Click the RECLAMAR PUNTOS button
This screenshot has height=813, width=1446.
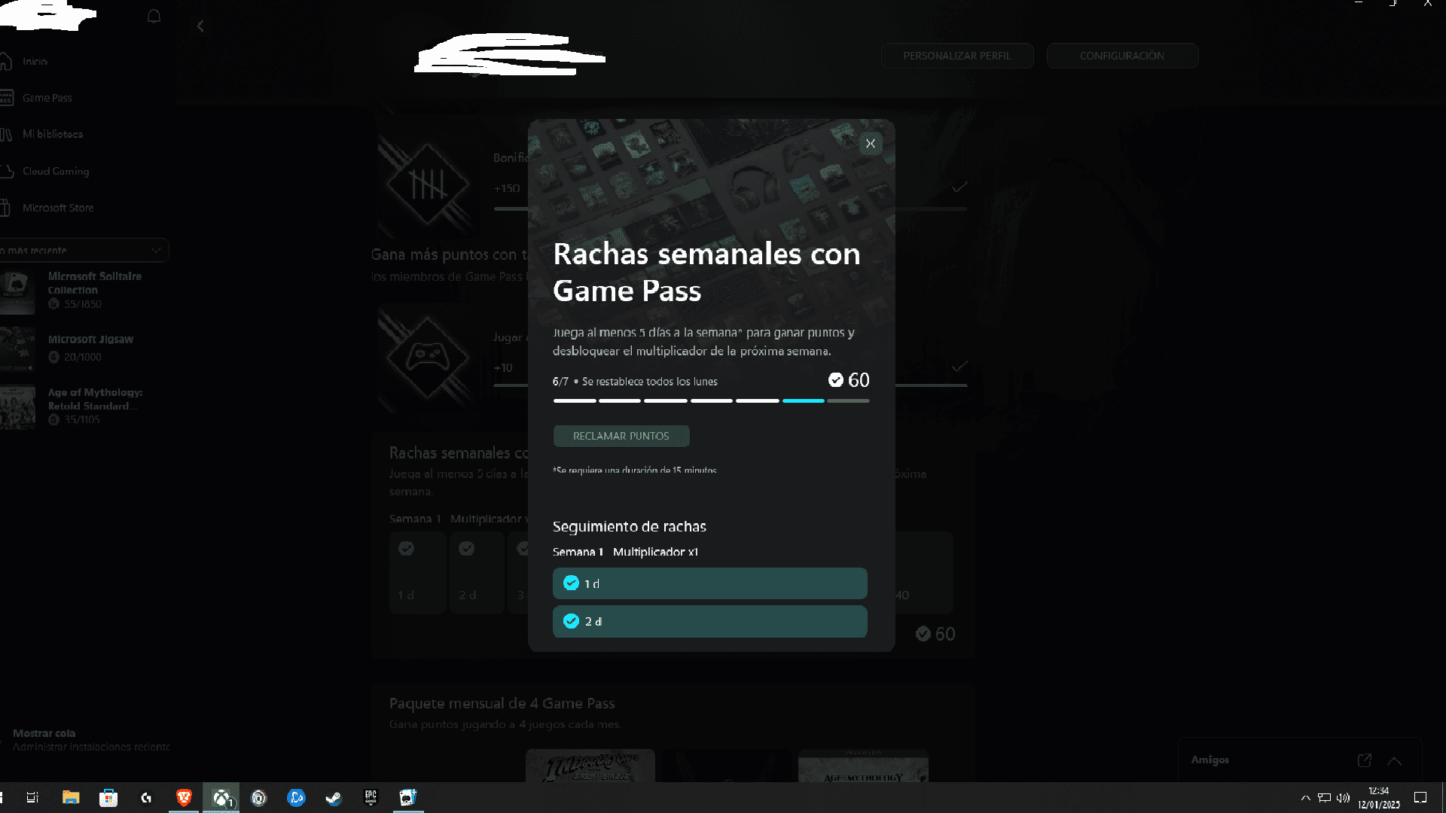621,436
